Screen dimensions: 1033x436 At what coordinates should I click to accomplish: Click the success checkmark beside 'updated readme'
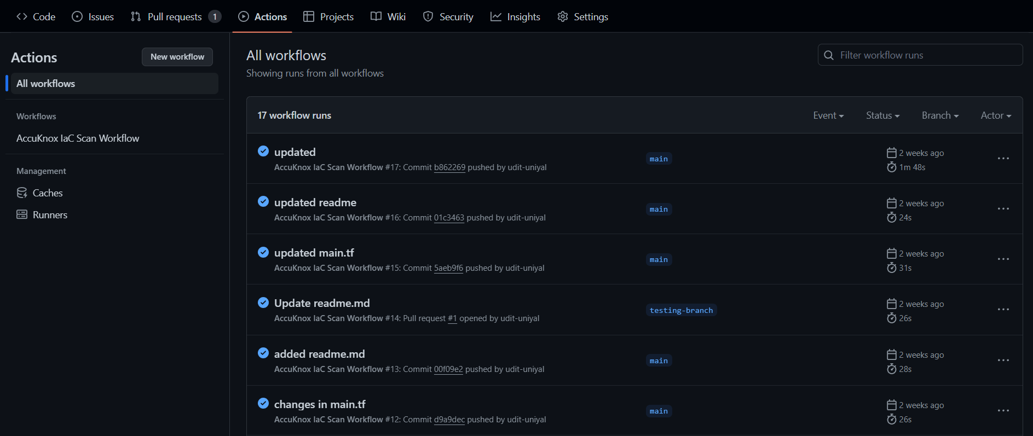click(x=263, y=201)
